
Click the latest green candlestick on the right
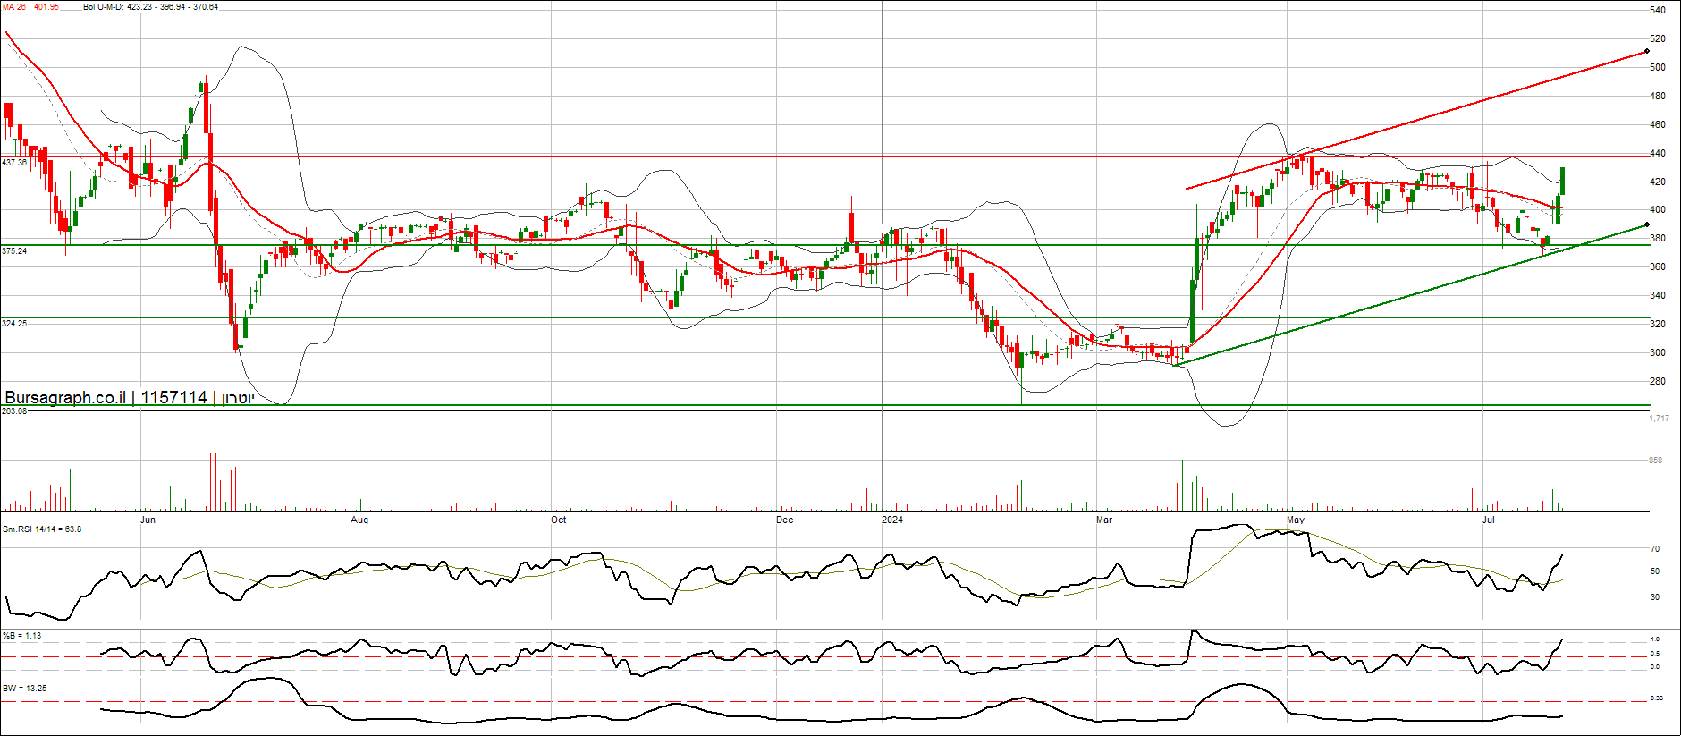(x=1563, y=181)
